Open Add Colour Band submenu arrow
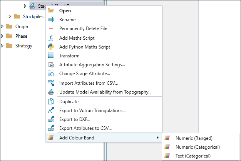Screen dimensions: 241x161 coord(157,138)
